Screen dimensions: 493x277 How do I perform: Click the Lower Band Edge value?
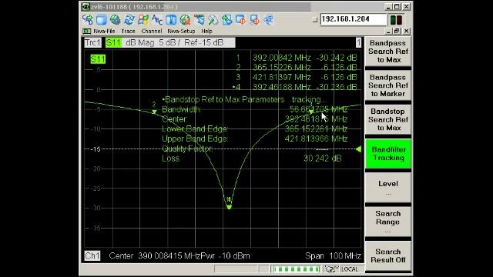point(316,128)
